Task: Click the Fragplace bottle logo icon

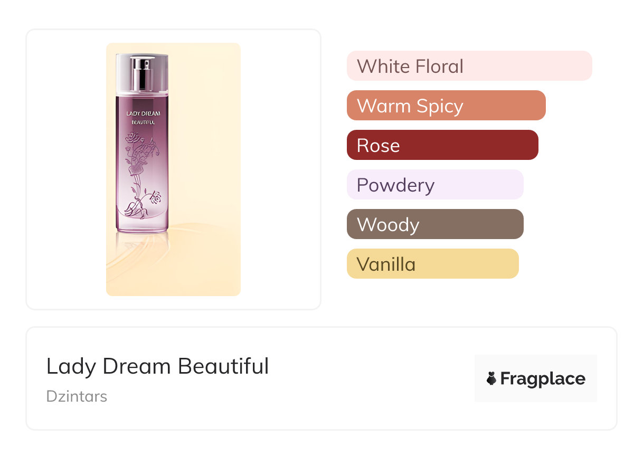Action: click(491, 378)
